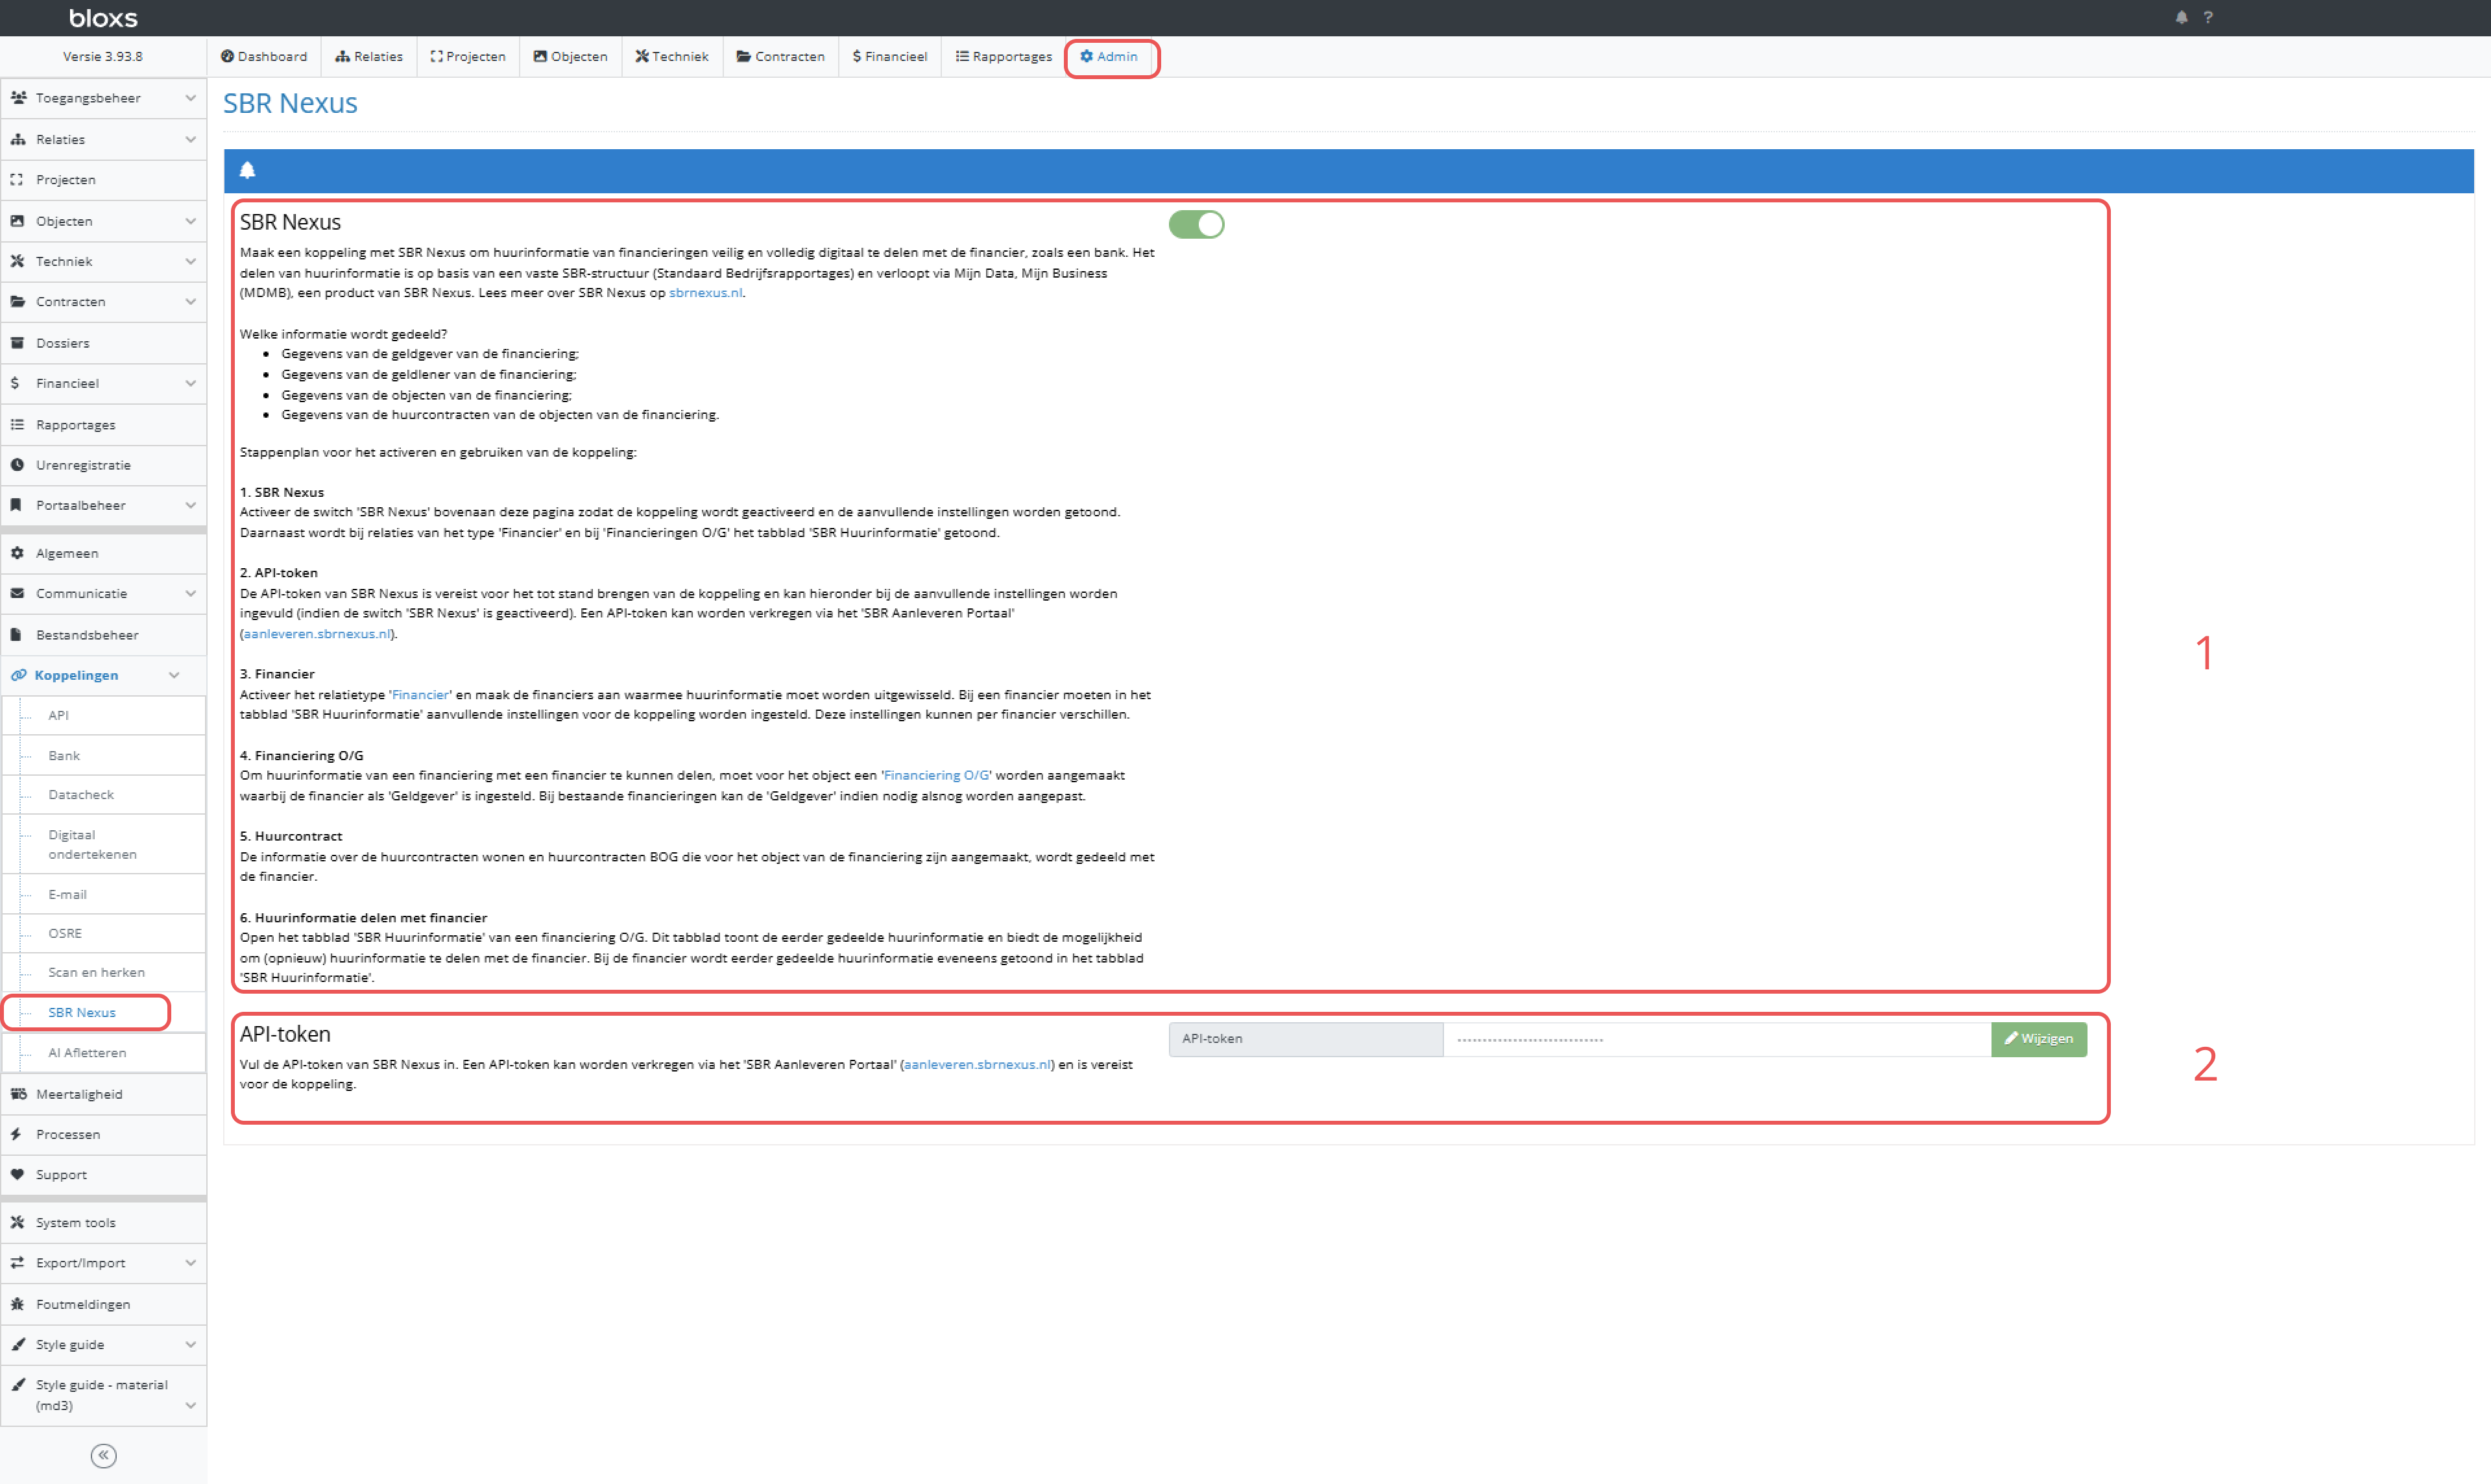Click the Support heart icon
This screenshot has height=1484, width=2491.
pos(17,1175)
